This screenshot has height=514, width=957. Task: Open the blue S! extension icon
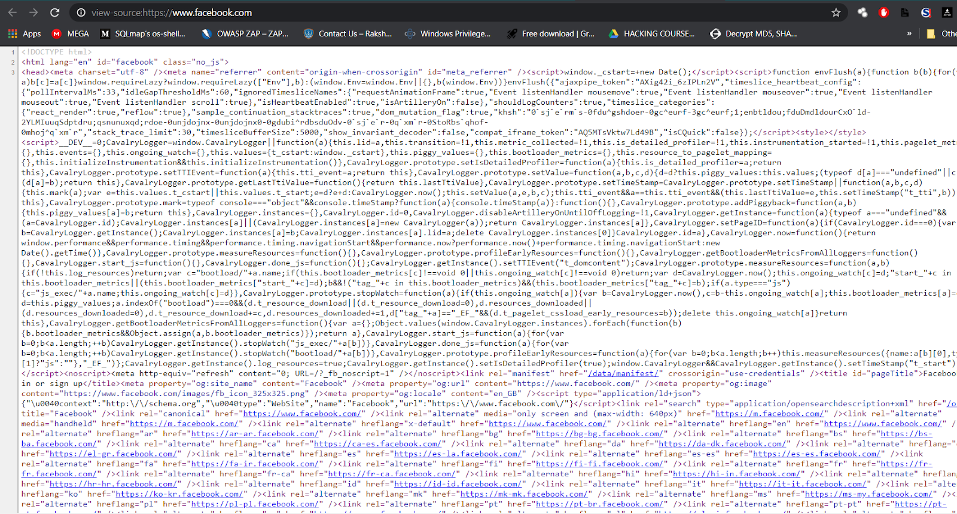tap(926, 13)
